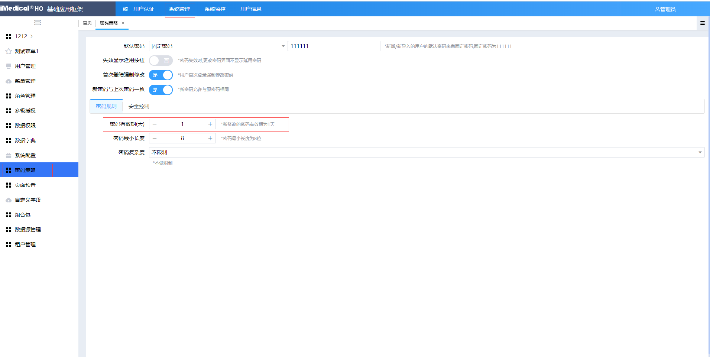Close the 密码策略 page tab

pyautogui.click(x=123, y=23)
